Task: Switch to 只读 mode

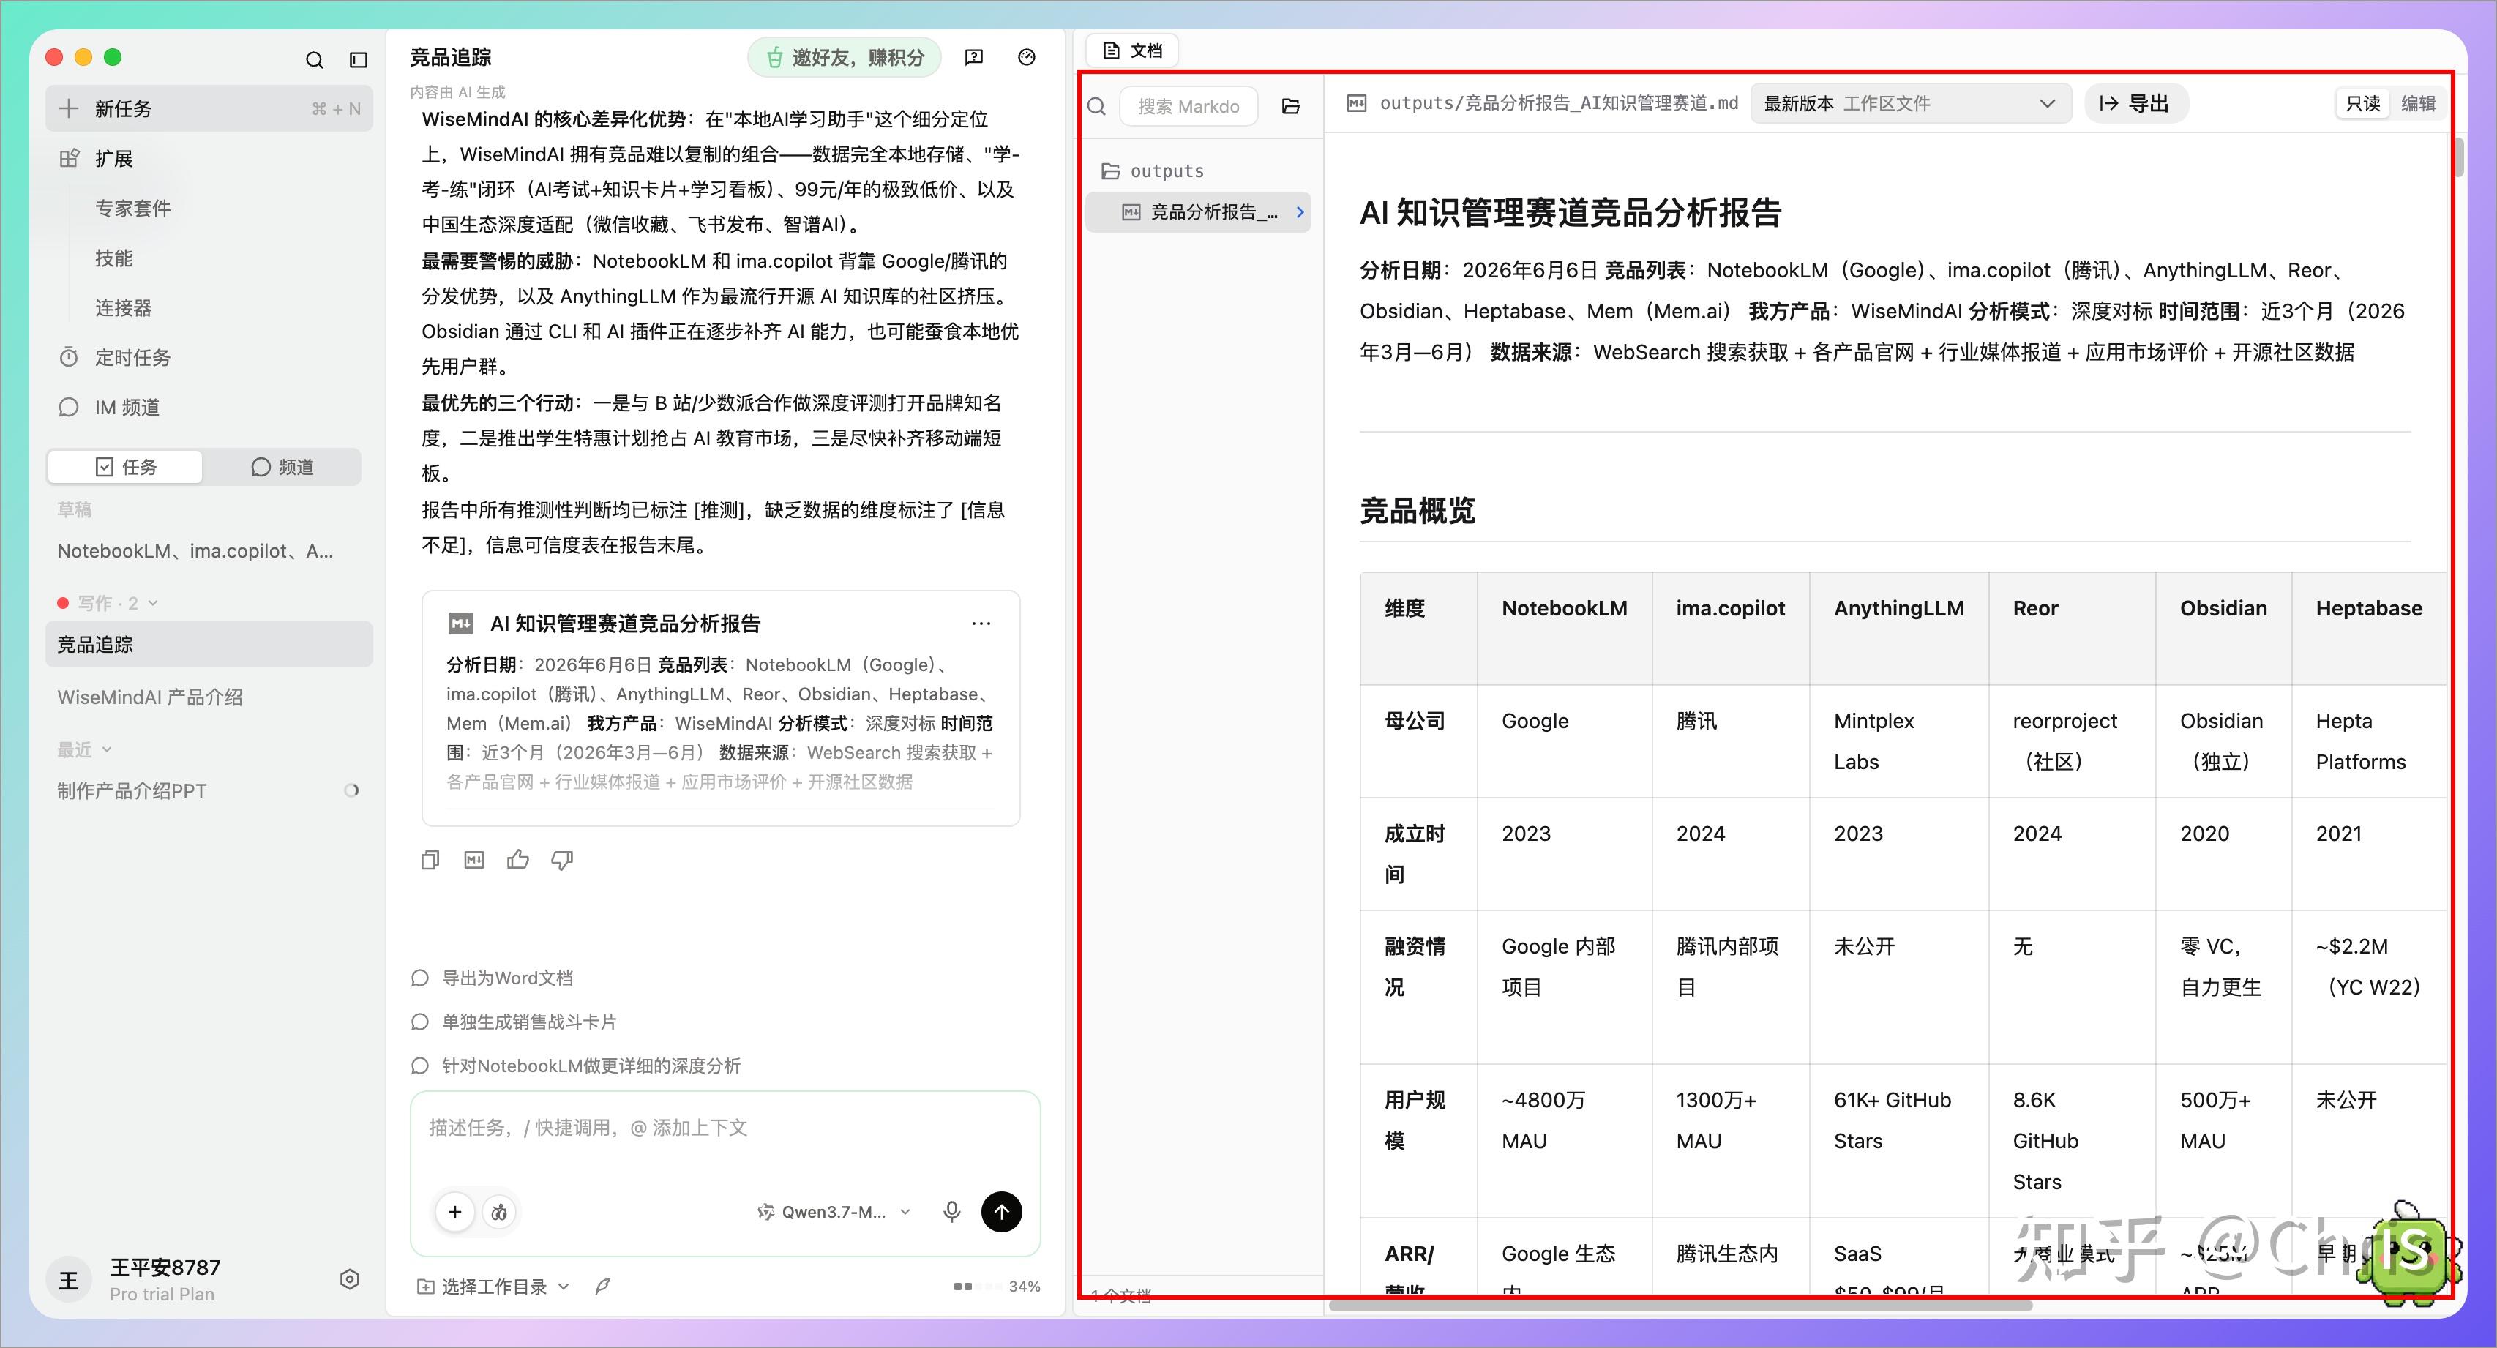Action: click(2363, 104)
